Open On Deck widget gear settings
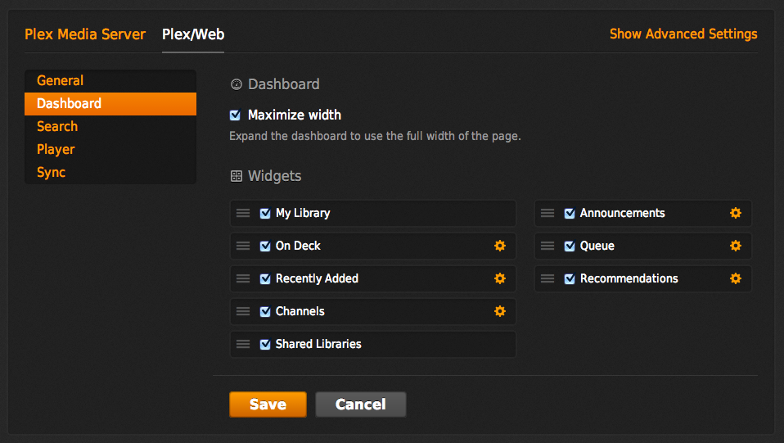Image resolution: width=784 pixels, height=443 pixels. (x=500, y=246)
